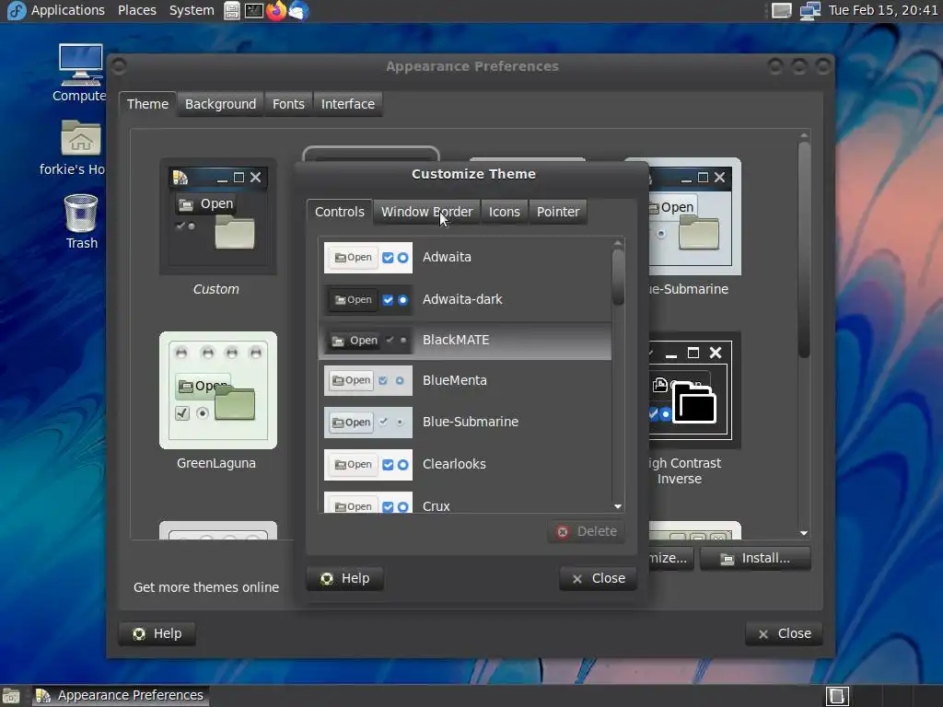Open the Fonts tab
Screen dimensions: 943x707
point(288,104)
